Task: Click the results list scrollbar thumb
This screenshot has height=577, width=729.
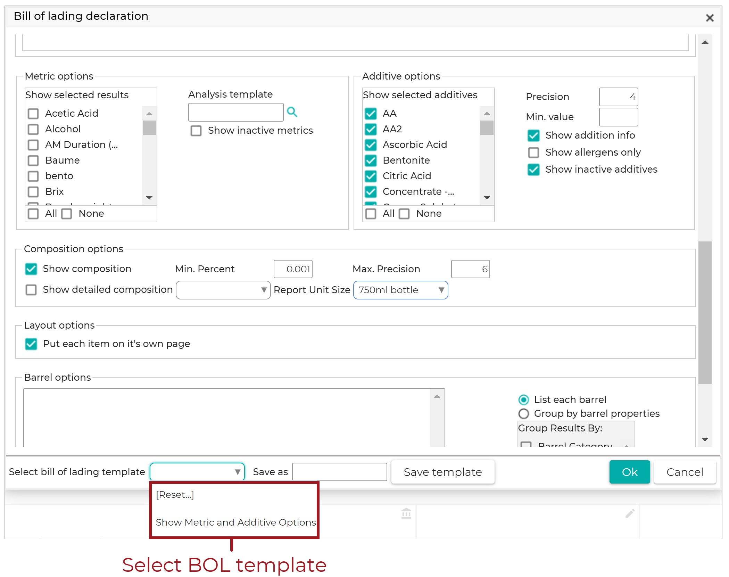Action: pyautogui.click(x=149, y=127)
